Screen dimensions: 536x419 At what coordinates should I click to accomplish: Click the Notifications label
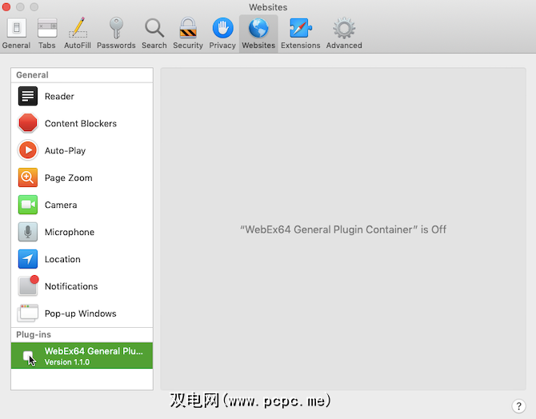(71, 286)
